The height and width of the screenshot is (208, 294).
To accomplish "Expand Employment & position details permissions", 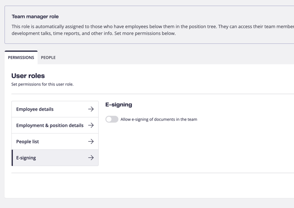I will 55,126.
